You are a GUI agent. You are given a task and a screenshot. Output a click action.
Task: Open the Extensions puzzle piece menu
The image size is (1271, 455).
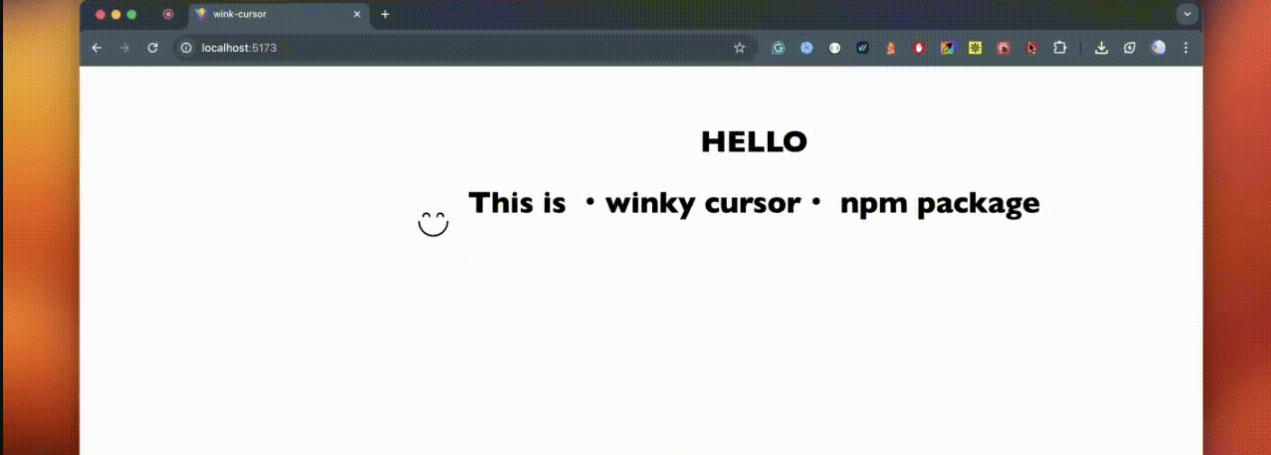click(x=1059, y=48)
